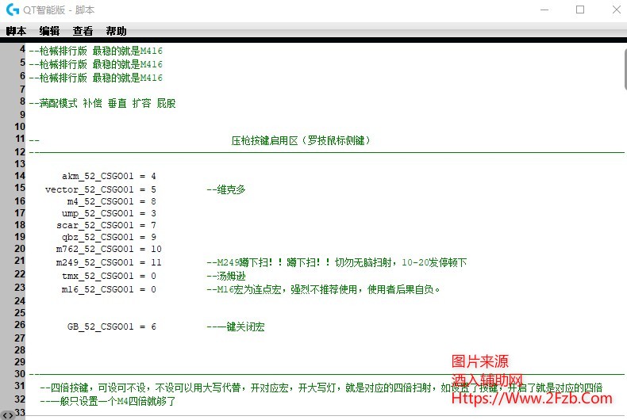
Task: Click line 'tmx_52_CSGO01 = 0'
Action: click(109, 277)
